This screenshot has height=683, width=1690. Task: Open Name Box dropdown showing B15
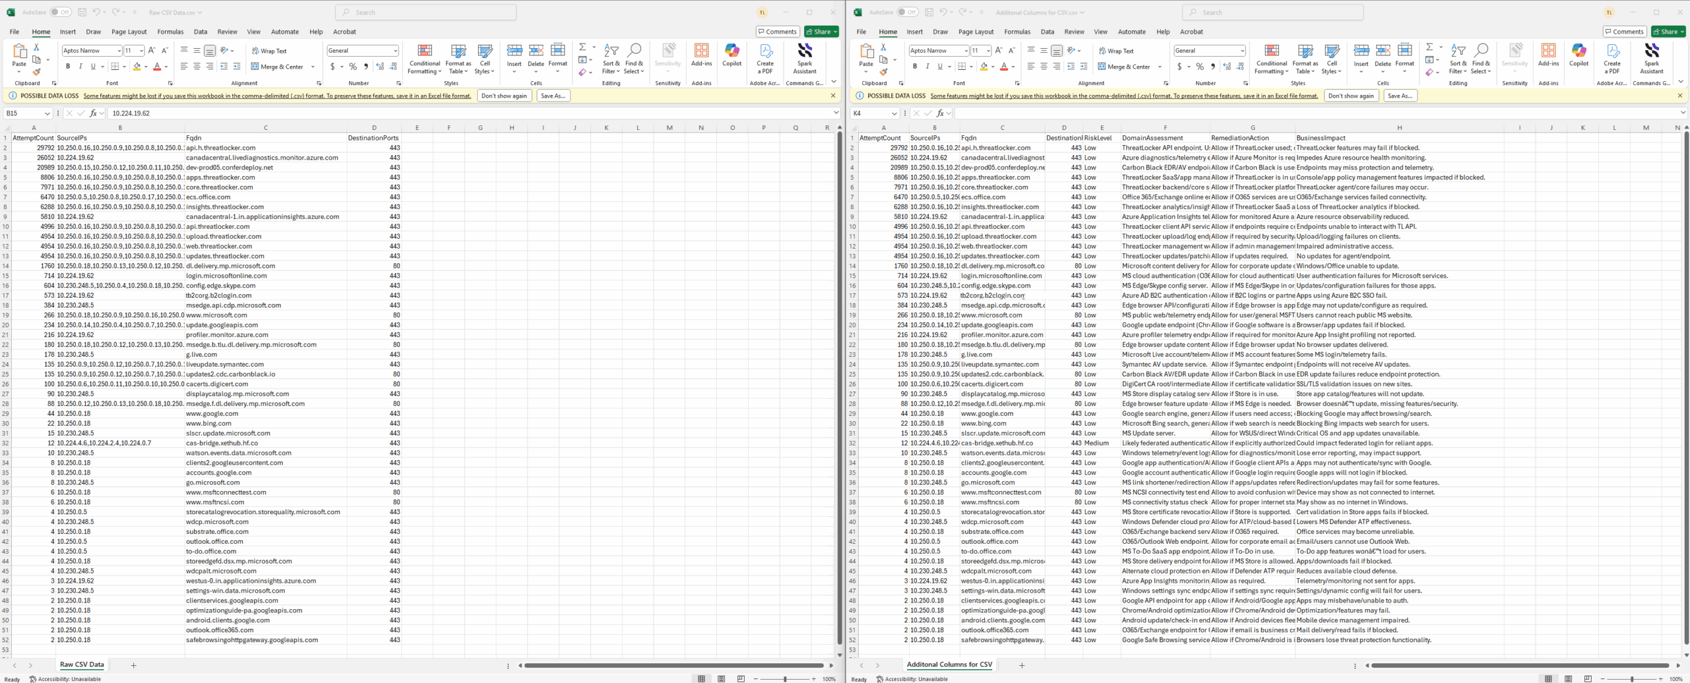(x=48, y=114)
